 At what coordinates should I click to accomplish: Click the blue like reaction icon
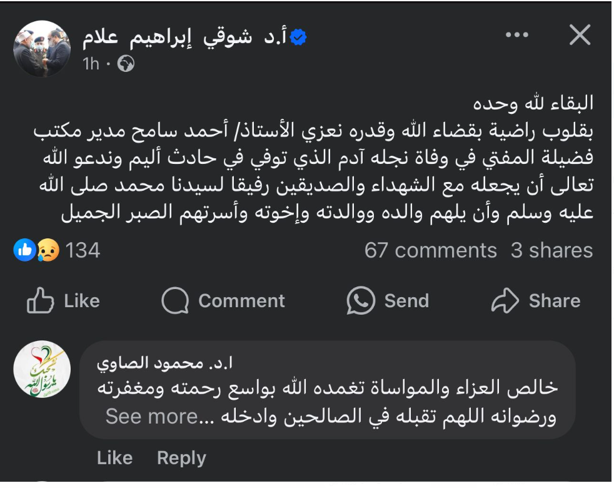[x=24, y=250]
